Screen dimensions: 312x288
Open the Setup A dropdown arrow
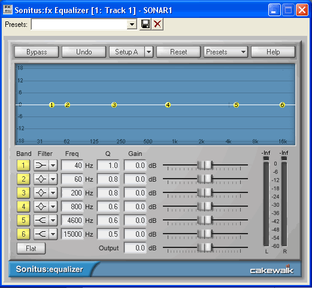pyautogui.click(x=149, y=52)
